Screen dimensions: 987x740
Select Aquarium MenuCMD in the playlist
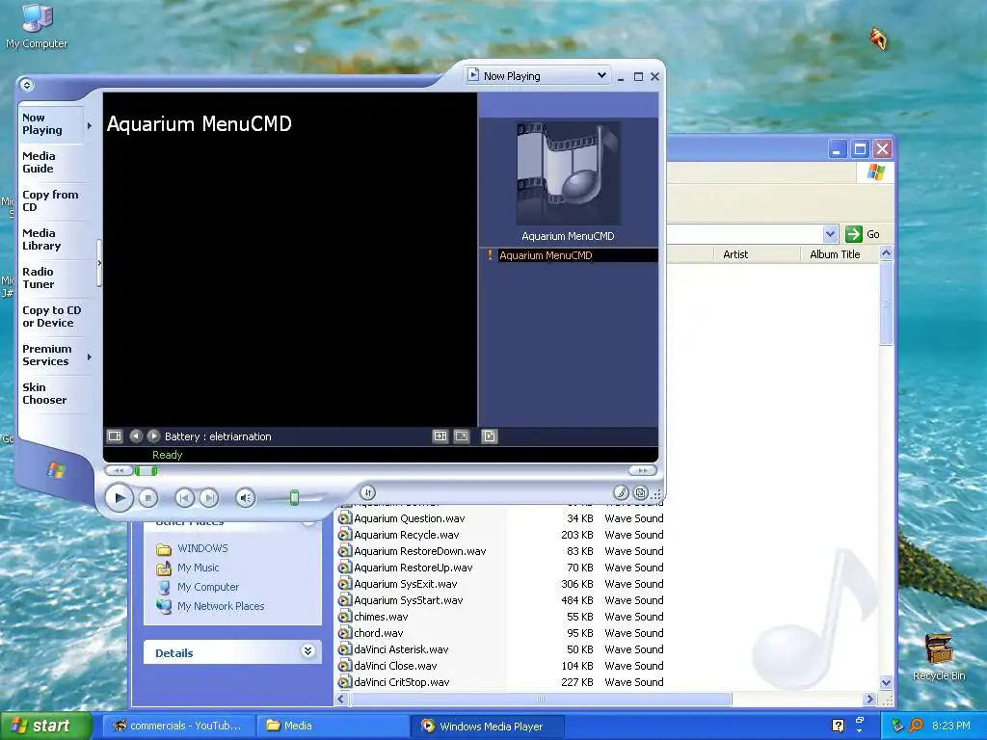coord(570,255)
